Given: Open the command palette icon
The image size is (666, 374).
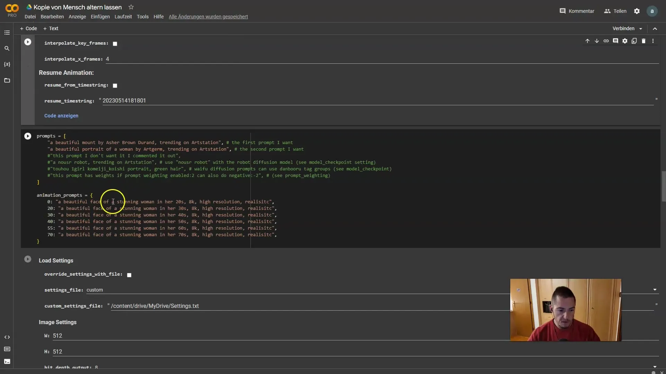Looking at the screenshot, I should (7, 349).
